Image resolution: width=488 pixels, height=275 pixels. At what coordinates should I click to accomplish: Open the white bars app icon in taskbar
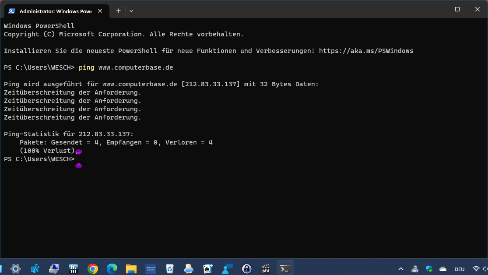[x=74, y=268]
